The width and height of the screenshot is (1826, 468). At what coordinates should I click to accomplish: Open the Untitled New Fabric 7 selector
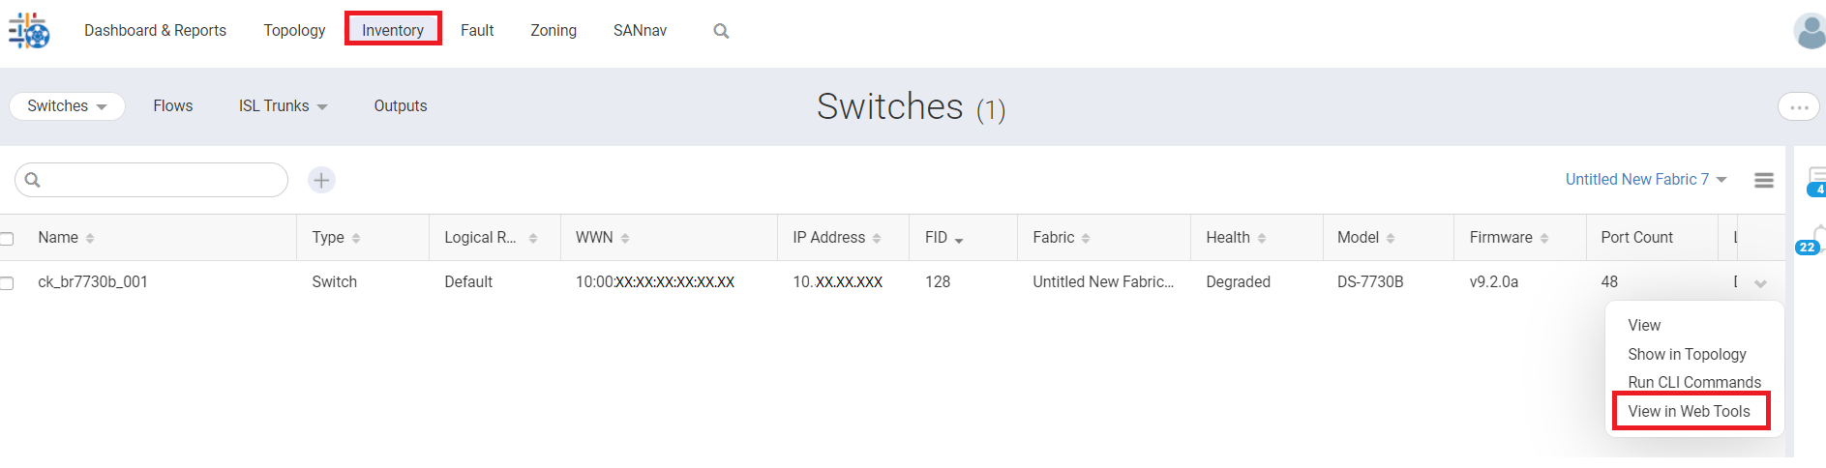pos(1645,180)
